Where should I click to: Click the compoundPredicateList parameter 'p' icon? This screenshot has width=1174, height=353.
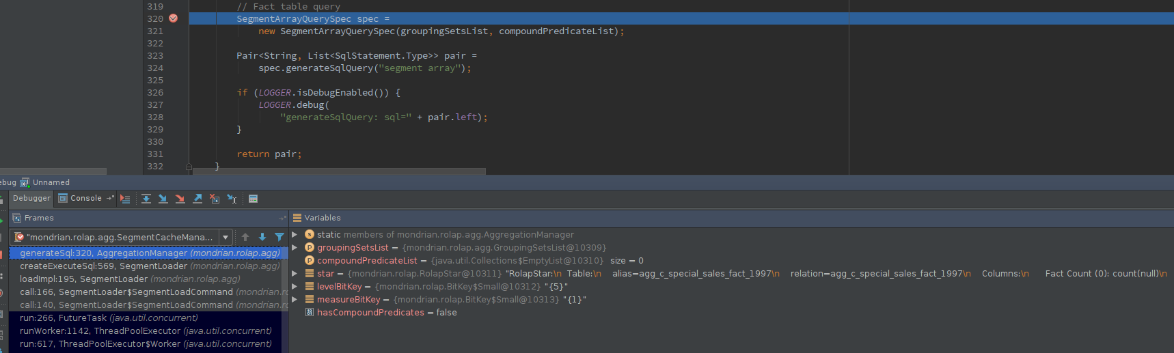click(x=309, y=260)
